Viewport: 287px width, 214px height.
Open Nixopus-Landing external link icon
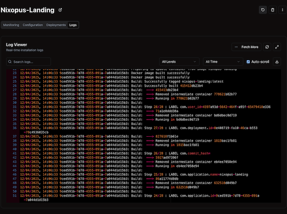click(x=60, y=10)
